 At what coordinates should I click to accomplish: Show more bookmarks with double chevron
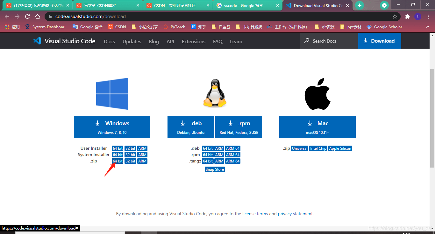pyautogui.click(x=428, y=27)
